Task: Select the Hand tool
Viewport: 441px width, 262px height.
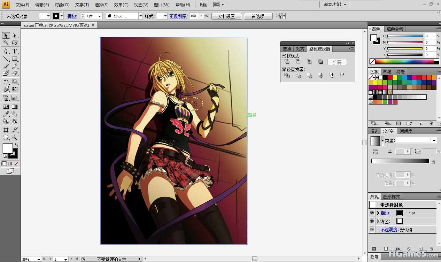Action: pyautogui.click(x=6, y=138)
